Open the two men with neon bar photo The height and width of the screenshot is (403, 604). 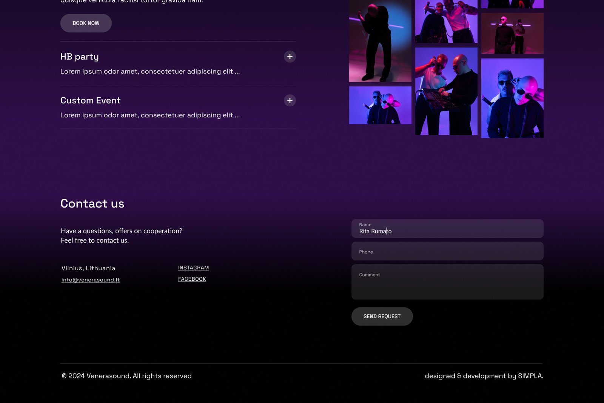coord(512,33)
